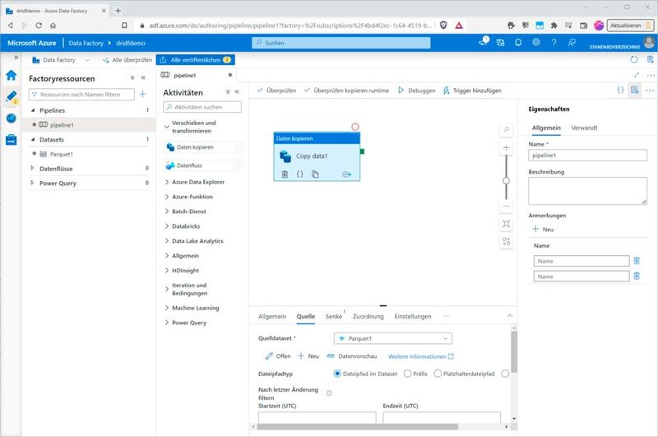Screen dimensions: 658x437
Task: View Copy data1 source code braces icon
Action: [299, 174]
